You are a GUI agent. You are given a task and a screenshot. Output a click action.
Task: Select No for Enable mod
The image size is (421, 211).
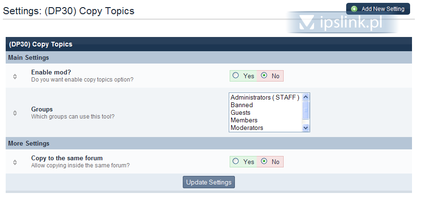[x=264, y=75]
